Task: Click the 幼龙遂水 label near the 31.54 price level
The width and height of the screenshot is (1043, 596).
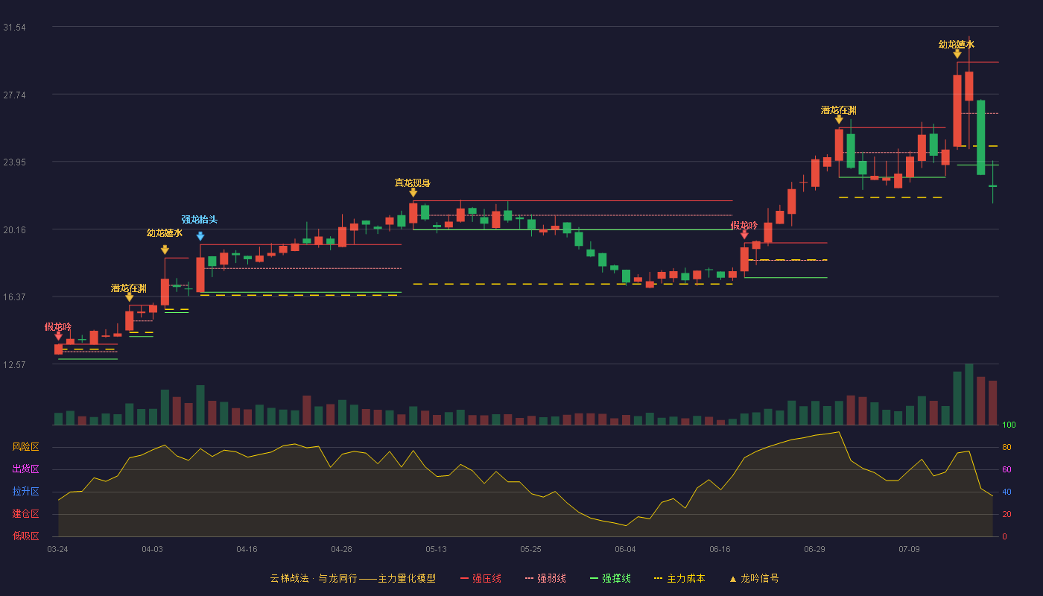Action: pyautogui.click(x=957, y=44)
